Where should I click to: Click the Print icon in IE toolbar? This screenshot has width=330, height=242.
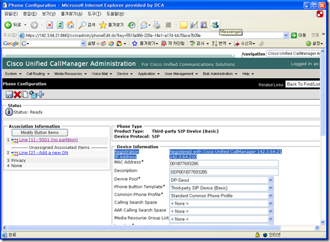pyautogui.click(x=157, y=25)
